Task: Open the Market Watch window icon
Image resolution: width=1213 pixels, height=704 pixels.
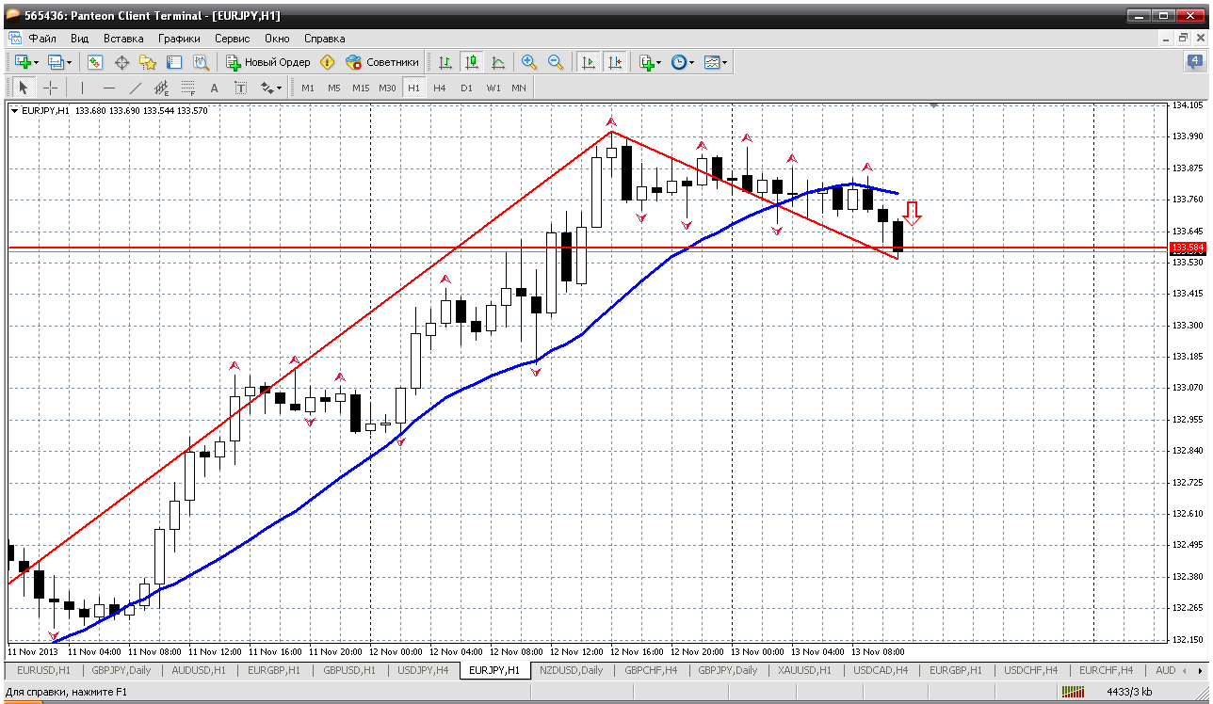Action: click(95, 62)
